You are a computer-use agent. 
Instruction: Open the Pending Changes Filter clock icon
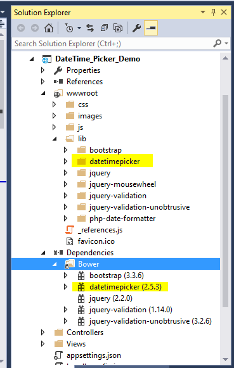[69, 28]
